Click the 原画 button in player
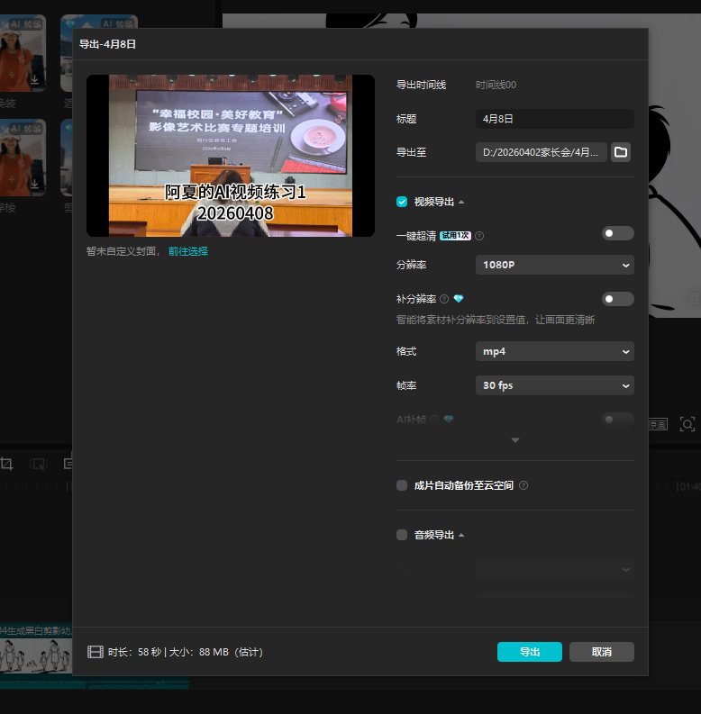701x714 pixels. (x=658, y=425)
